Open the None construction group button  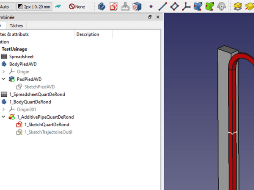[77, 7]
